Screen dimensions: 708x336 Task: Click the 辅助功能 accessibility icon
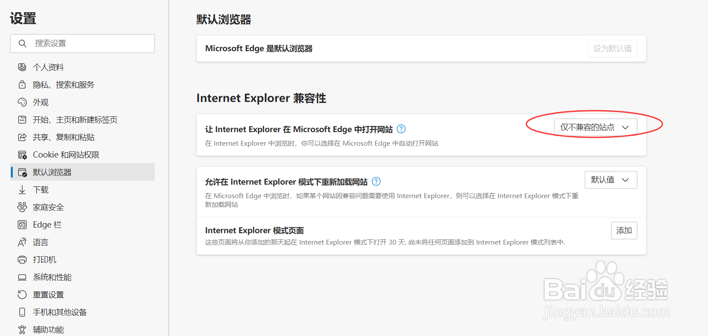pos(22,329)
